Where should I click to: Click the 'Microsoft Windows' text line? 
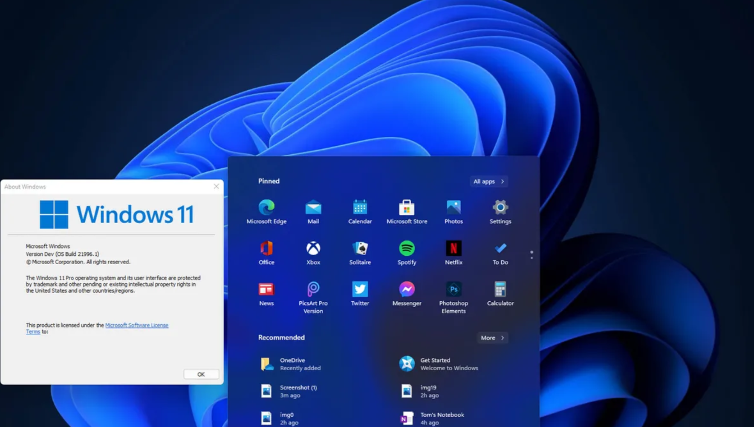pyautogui.click(x=48, y=246)
